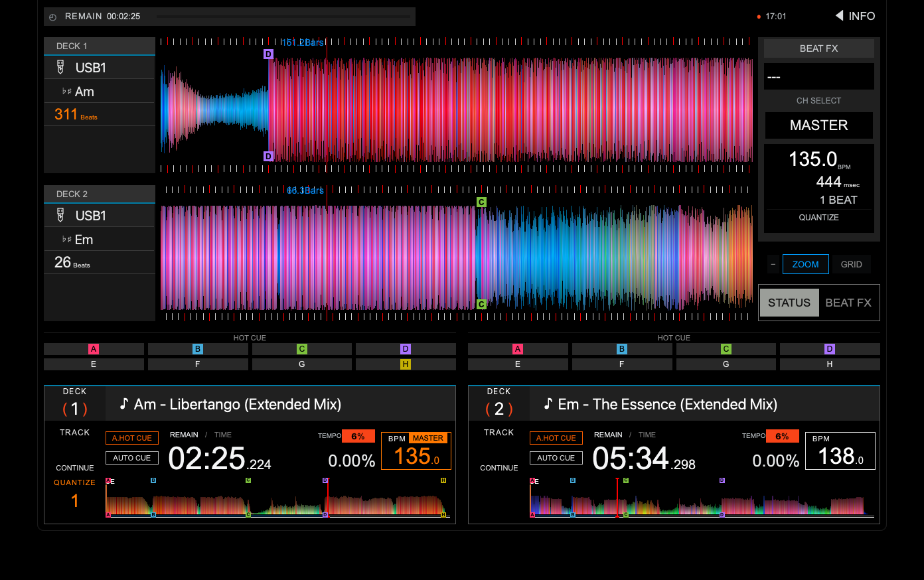Click the clock icon beside REMAIN
This screenshot has height=580, width=924.
coord(53,17)
